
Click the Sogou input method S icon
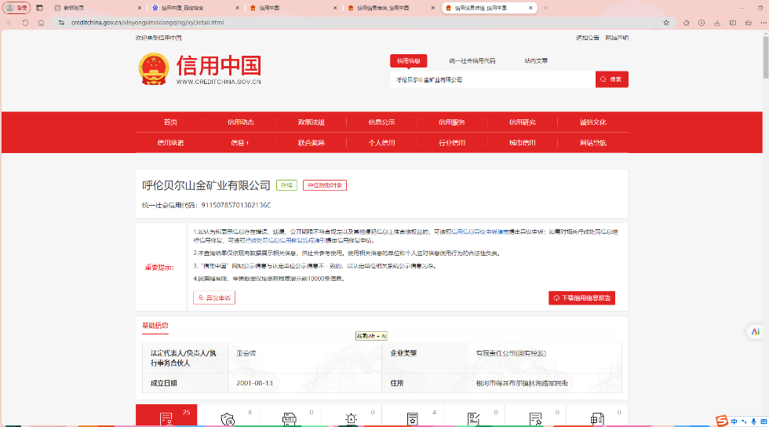[721, 421]
